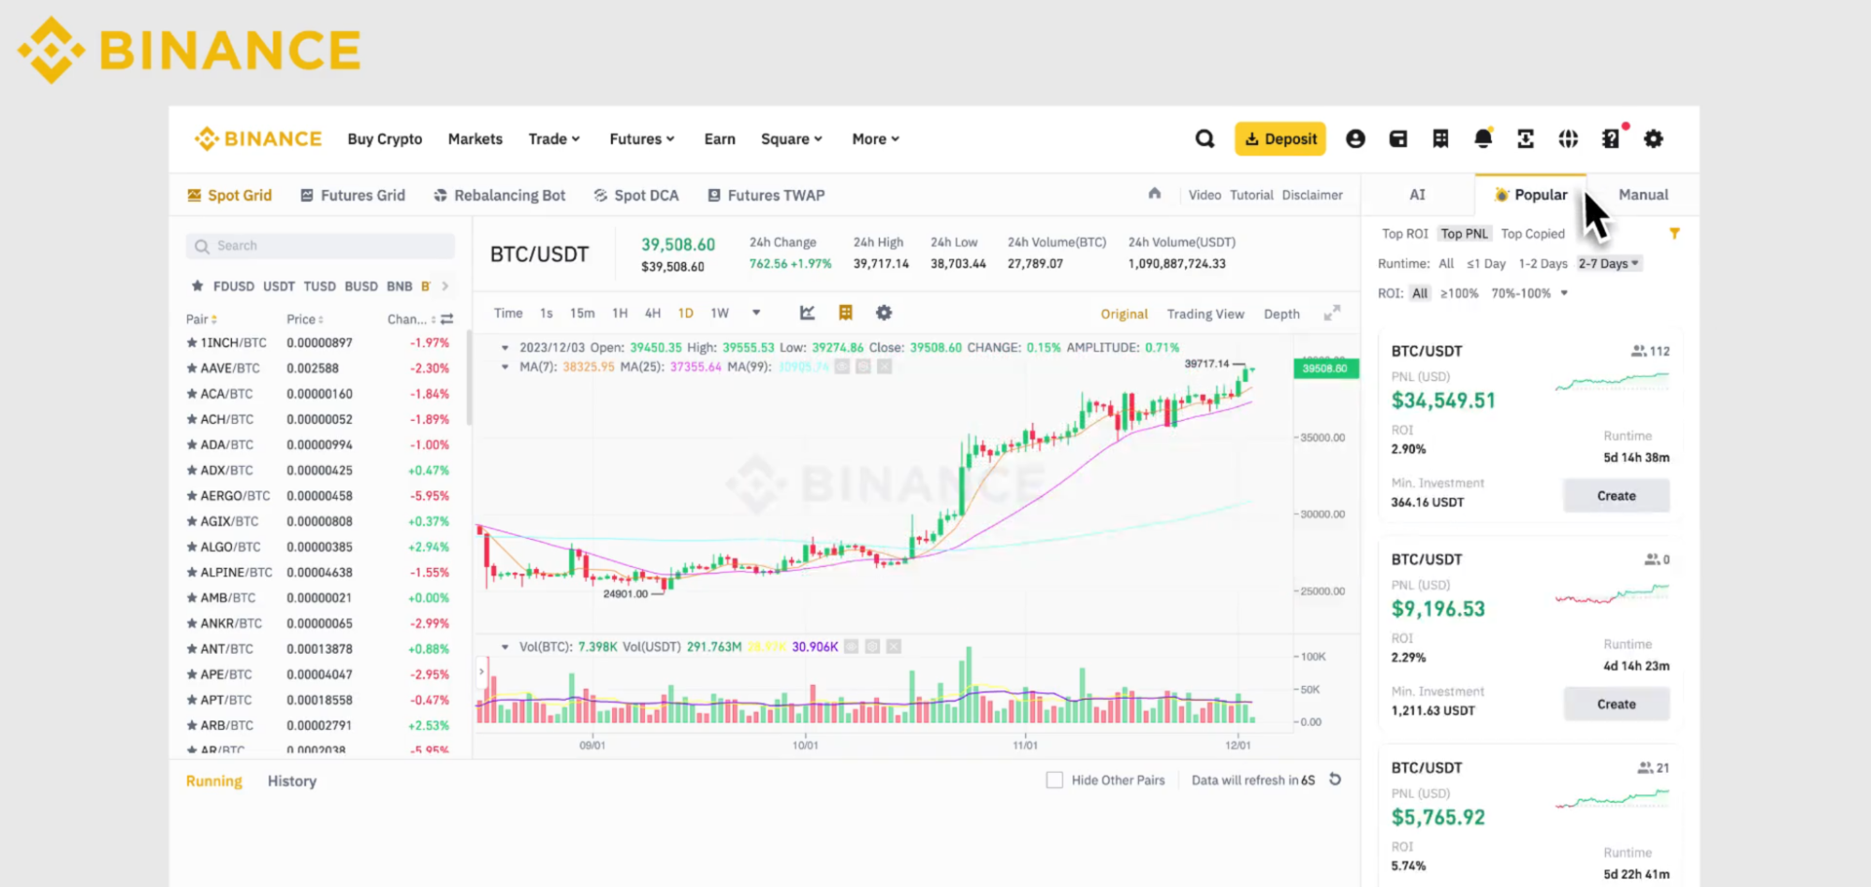Open the user profile icon
This screenshot has height=887, width=1871.
1355,138
